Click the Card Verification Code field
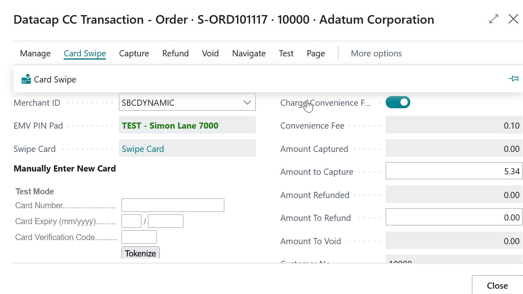 [139, 237]
